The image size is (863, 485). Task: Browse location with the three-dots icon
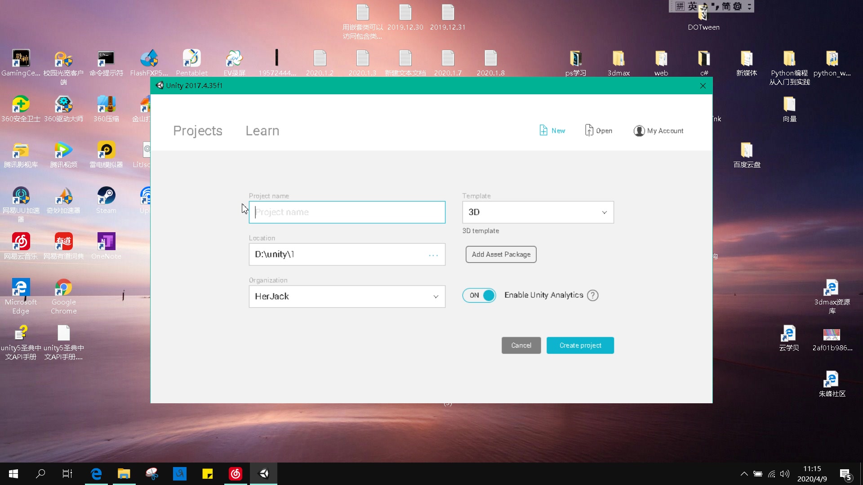tap(433, 255)
